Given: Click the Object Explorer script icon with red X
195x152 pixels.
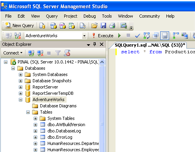Looking at the screenshot, I should pos(67,53).
